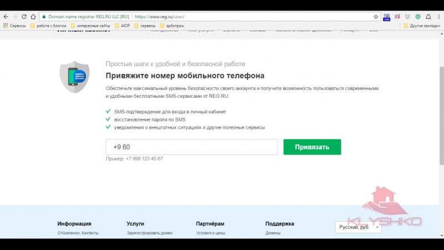Click the green Привязать button
Screen dimensions: 444x250
[x=312, y=147]
